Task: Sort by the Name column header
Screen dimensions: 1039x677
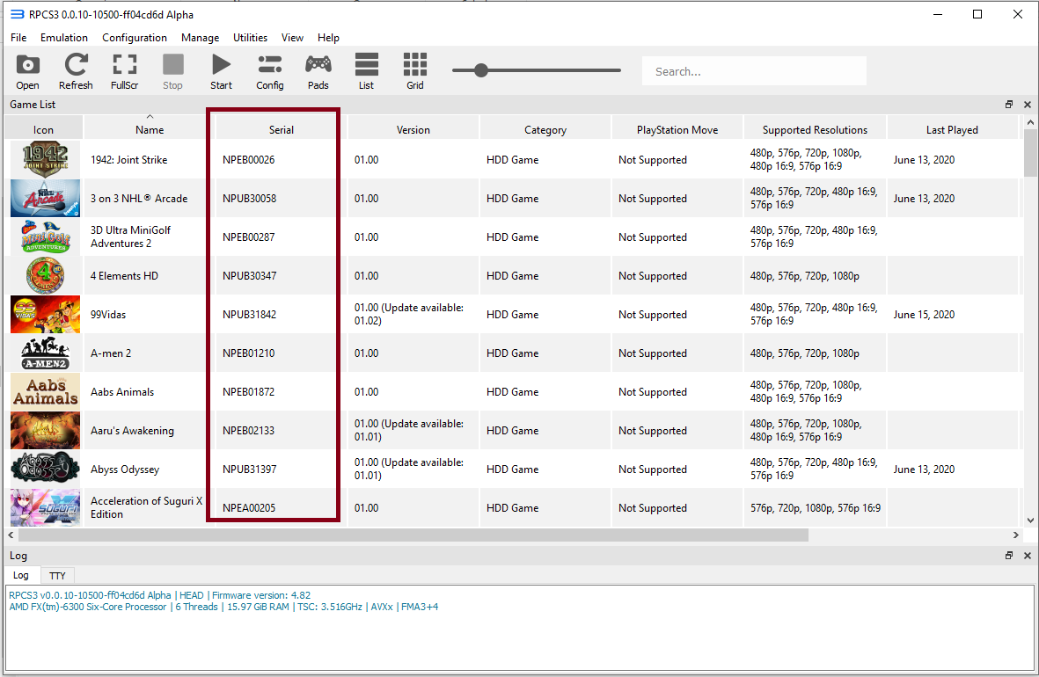Action: coord(150,130)
